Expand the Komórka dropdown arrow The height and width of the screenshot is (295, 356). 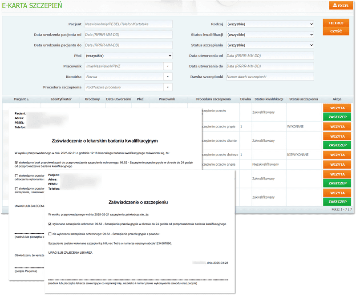click(168, 77)
